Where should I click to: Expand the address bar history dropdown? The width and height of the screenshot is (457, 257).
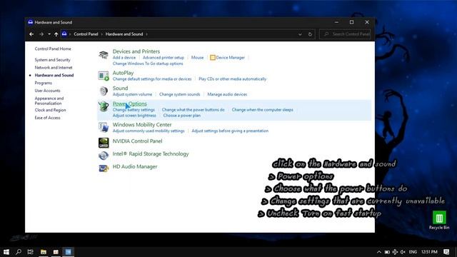pyautogui.click(x=300, y=34)
